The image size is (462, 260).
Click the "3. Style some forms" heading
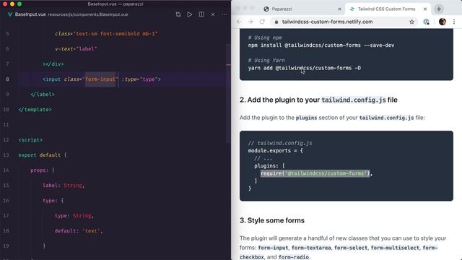pos(272,220)
